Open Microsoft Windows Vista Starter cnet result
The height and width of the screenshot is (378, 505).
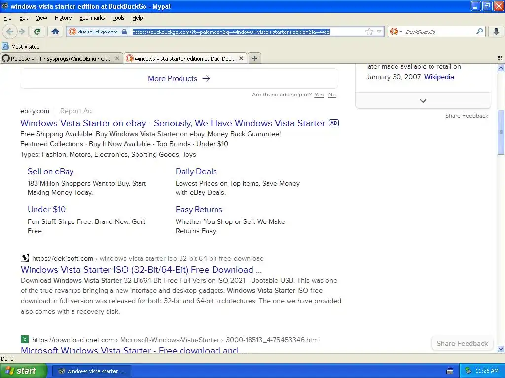click(133, 350)
